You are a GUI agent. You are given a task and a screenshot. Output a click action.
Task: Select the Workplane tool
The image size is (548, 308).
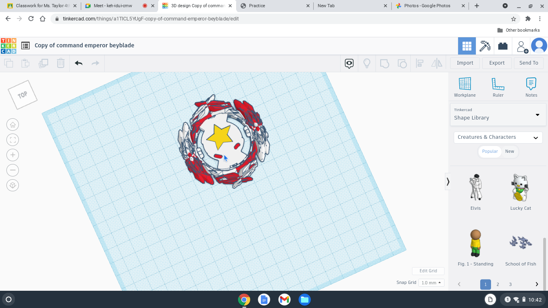point(465,87)
